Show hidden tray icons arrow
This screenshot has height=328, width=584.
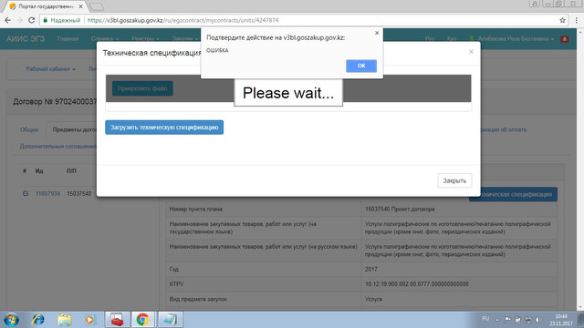click(x=497, y=320)
